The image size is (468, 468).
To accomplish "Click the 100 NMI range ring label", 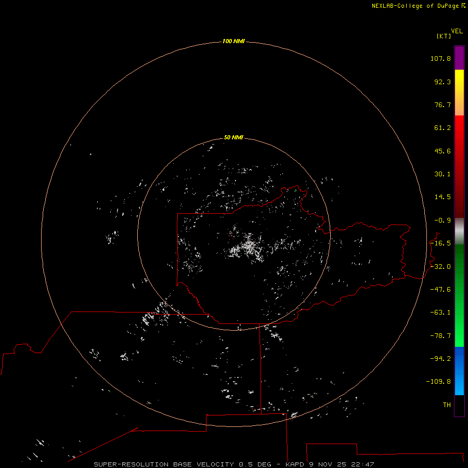I will (x=233, y=41).
